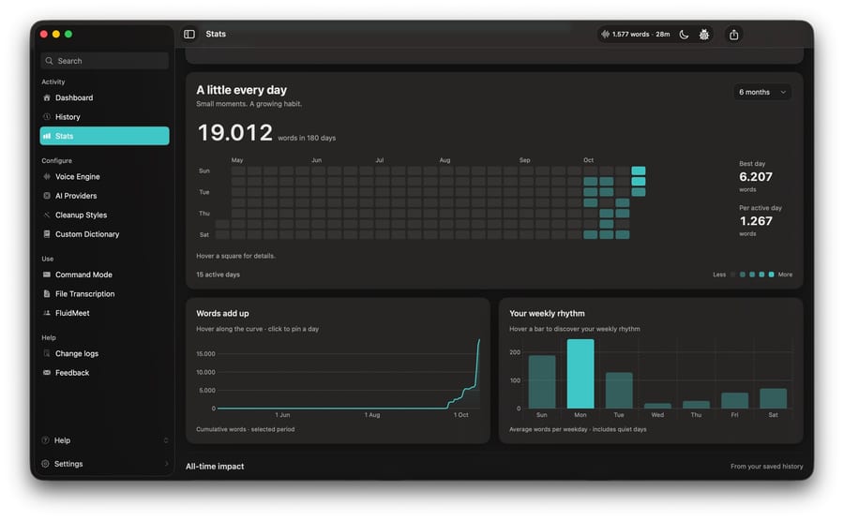Select the Stats sidebar item

click(104, 136)
